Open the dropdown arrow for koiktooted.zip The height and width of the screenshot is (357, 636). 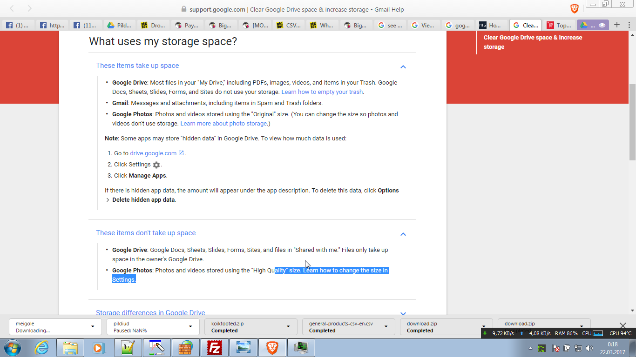pos(288,326)
